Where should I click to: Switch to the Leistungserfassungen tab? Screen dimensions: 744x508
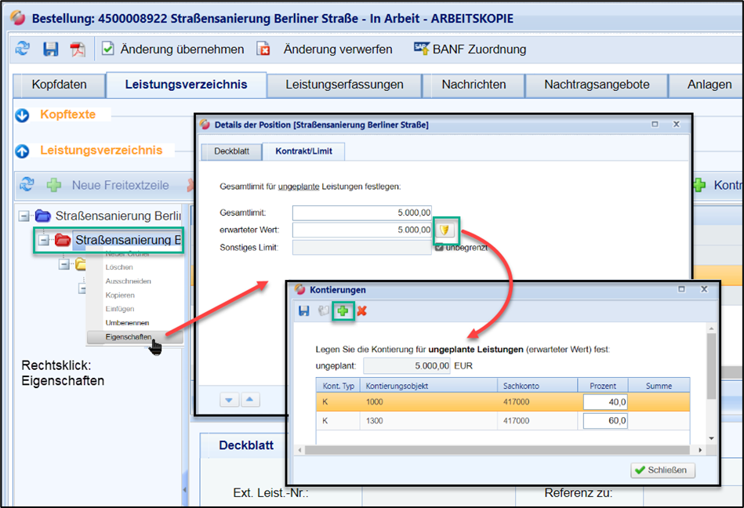[x=344, y=85]
